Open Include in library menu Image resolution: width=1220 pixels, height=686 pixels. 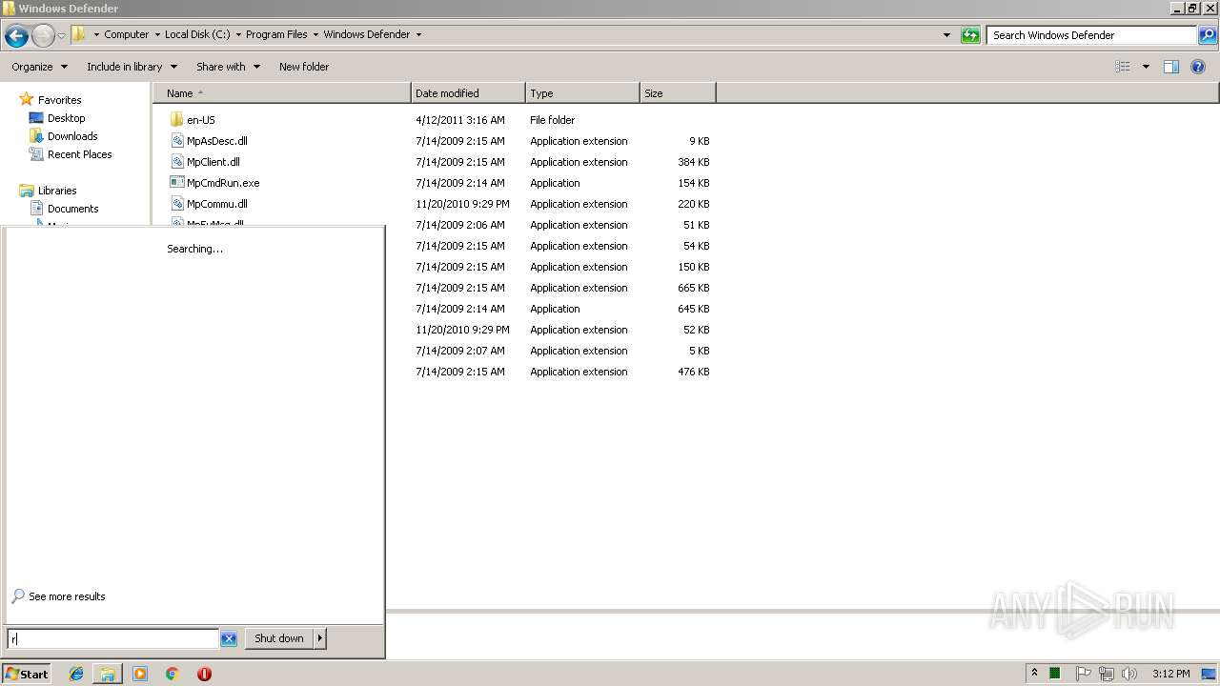pyautogui.click(x=132, y=67)
